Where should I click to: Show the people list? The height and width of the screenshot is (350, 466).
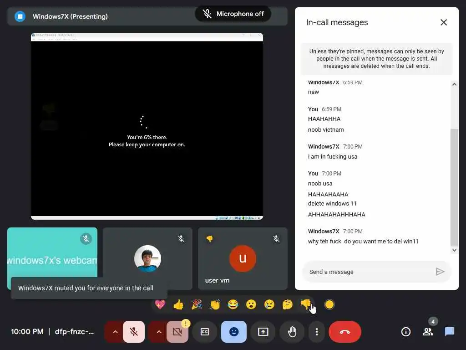(x=428, y=332)
